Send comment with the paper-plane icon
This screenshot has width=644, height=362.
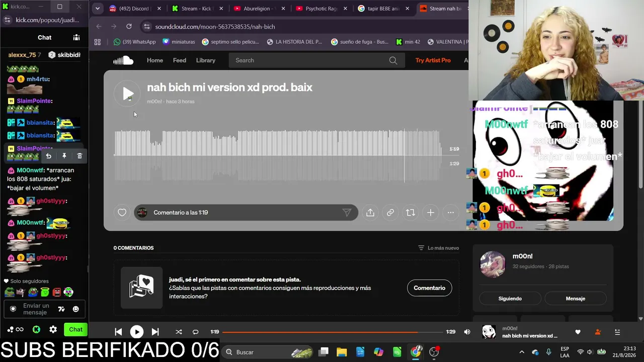coord(347,213)
